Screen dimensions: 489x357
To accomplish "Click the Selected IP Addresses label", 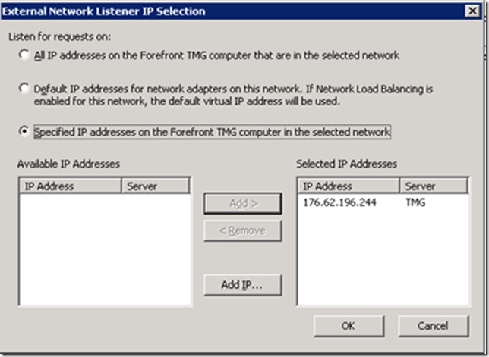I will (x=346, y=164).
